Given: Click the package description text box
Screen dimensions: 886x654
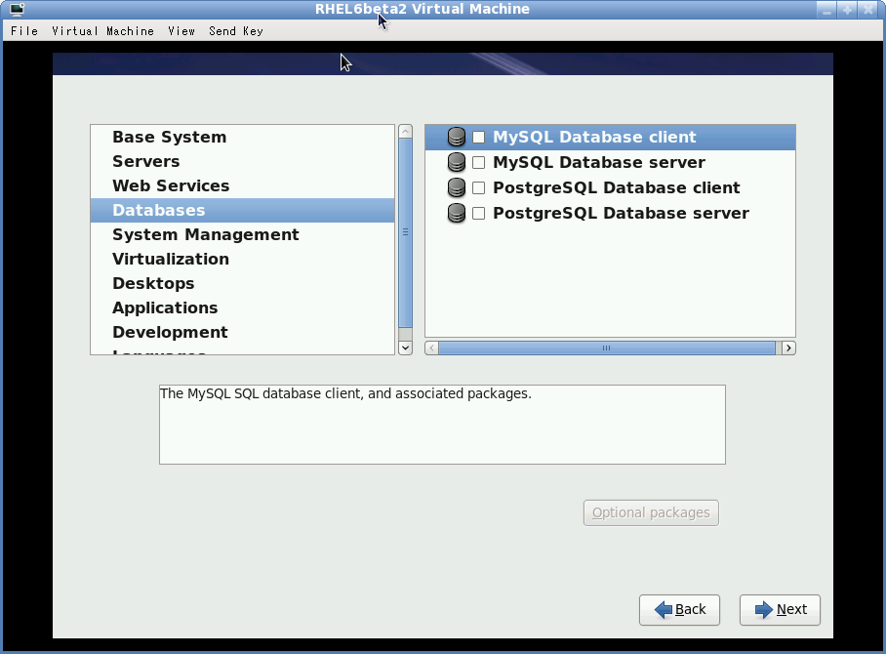Looking at the screenshot, I should click(x=442, y=425).
